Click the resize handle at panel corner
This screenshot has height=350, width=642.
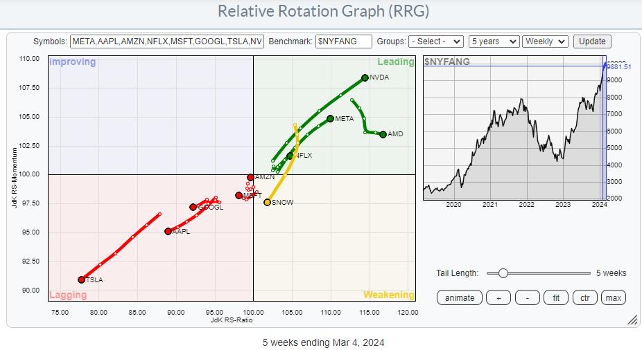click(x=632, y=320)
